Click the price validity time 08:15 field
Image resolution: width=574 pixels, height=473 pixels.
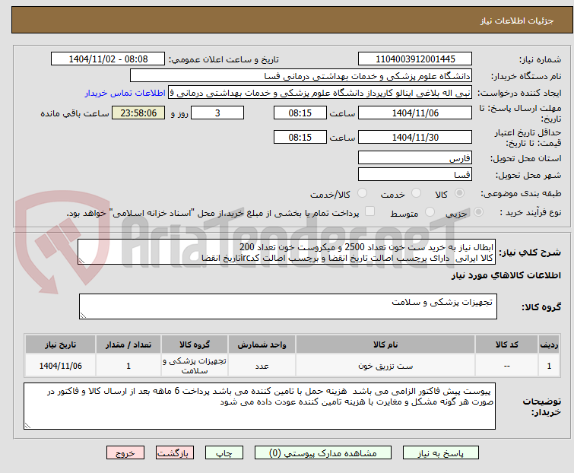pyautogui.click(x=300, y=138)
